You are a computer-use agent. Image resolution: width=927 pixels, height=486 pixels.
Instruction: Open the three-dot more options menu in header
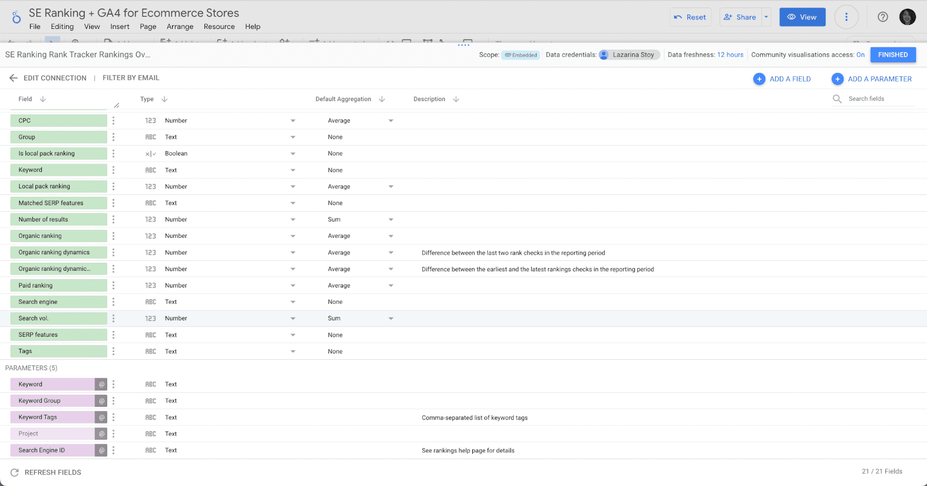coord(846,17)
